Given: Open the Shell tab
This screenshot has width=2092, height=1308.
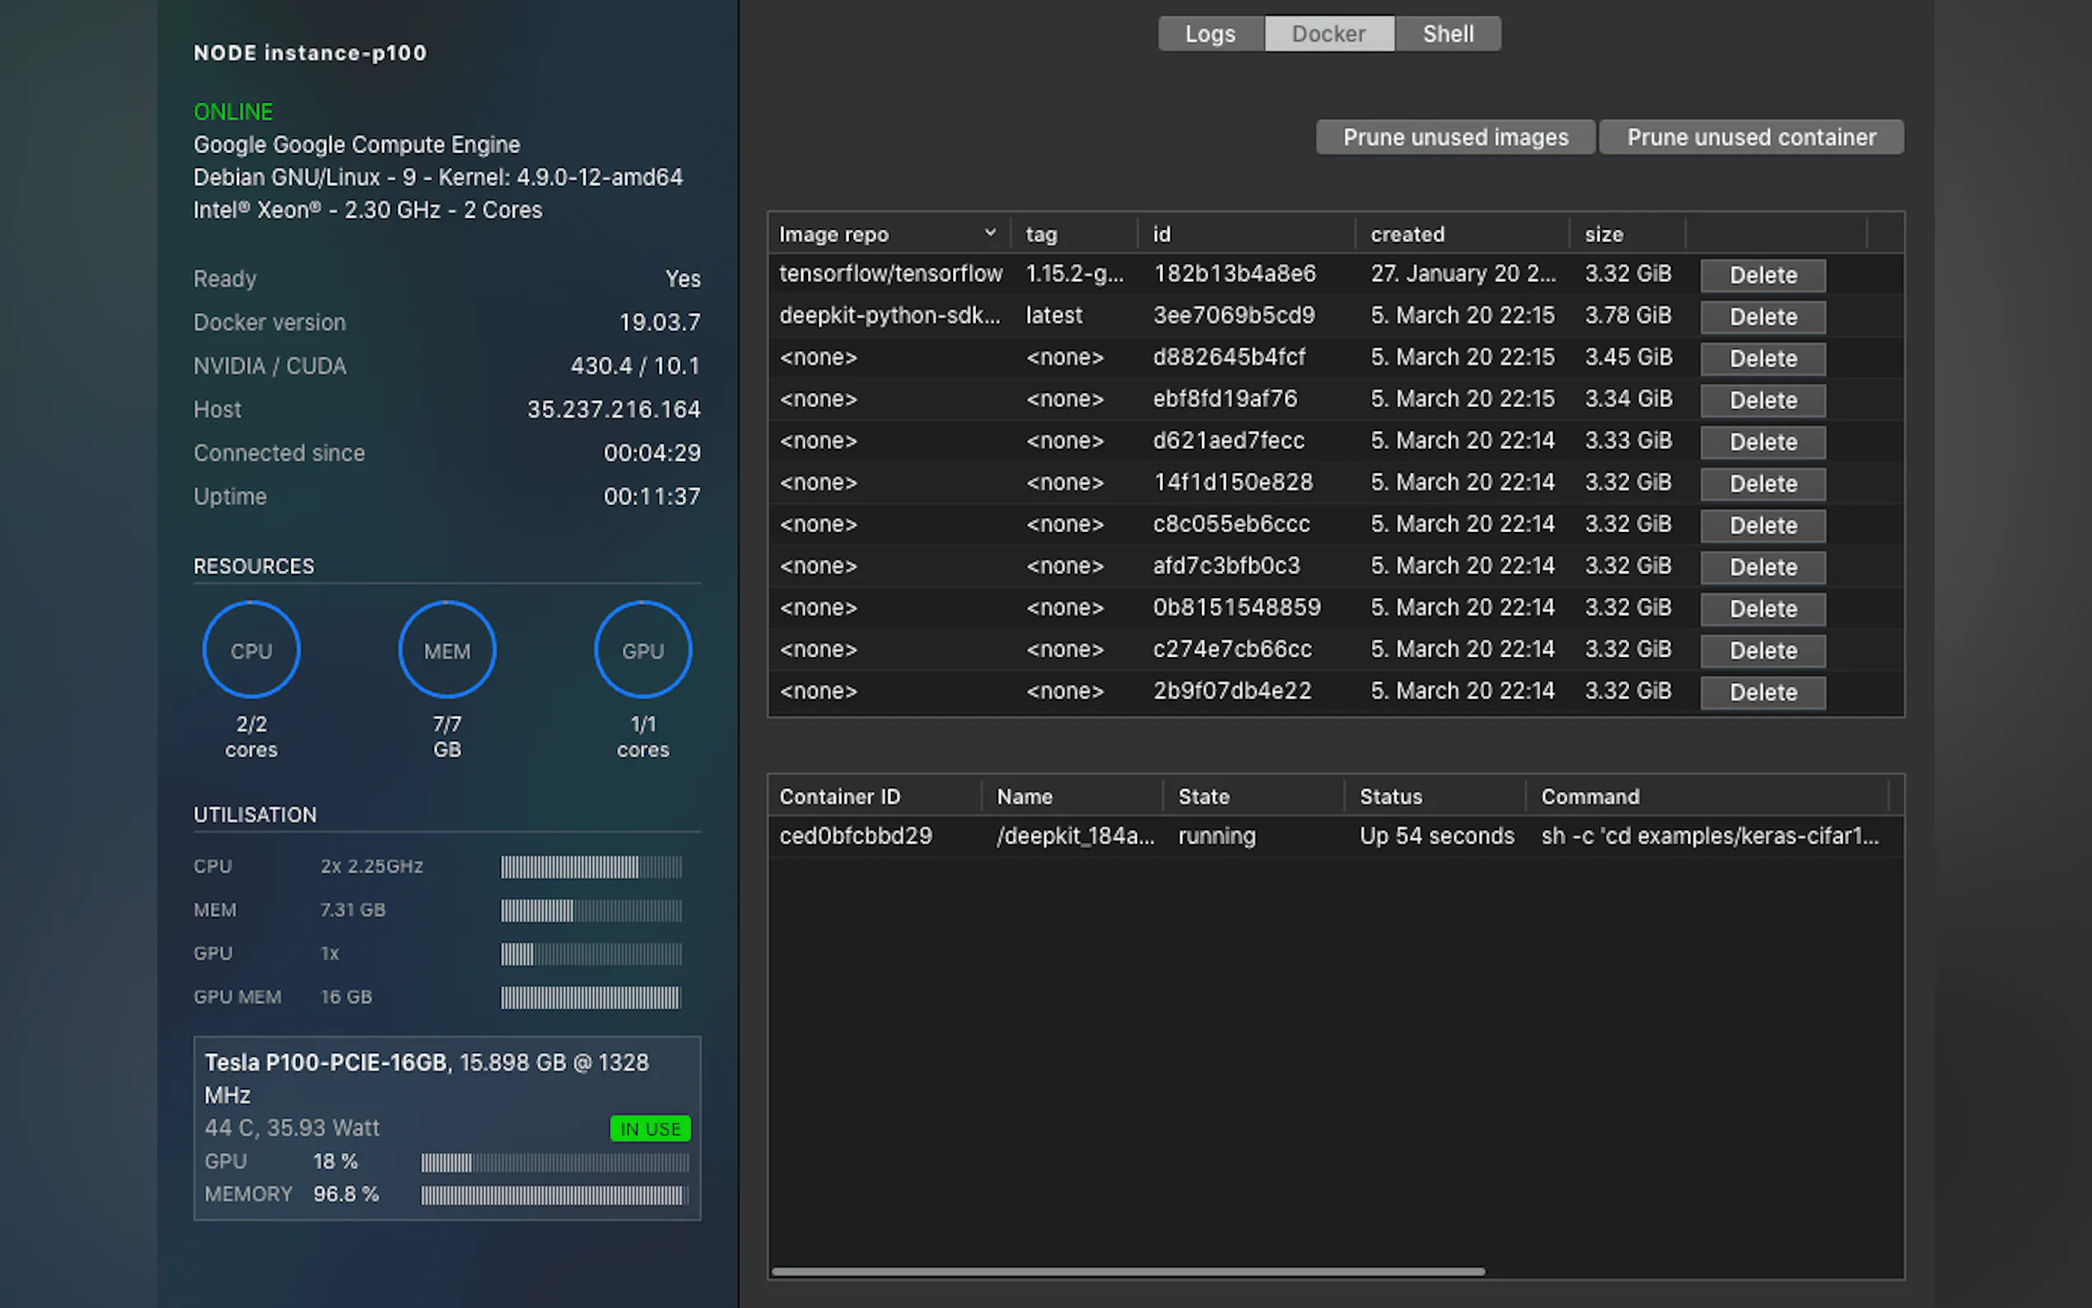Looking at the screenshot, I should pyautogui.click(x=1448, y=34).
